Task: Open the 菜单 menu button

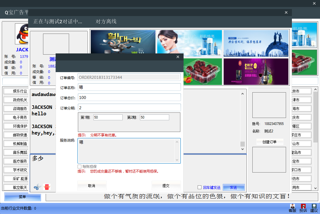Action: [x=23, y=197]
